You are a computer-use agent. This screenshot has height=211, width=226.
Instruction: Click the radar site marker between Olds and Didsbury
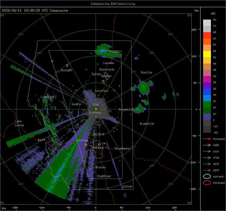(96, 109)
